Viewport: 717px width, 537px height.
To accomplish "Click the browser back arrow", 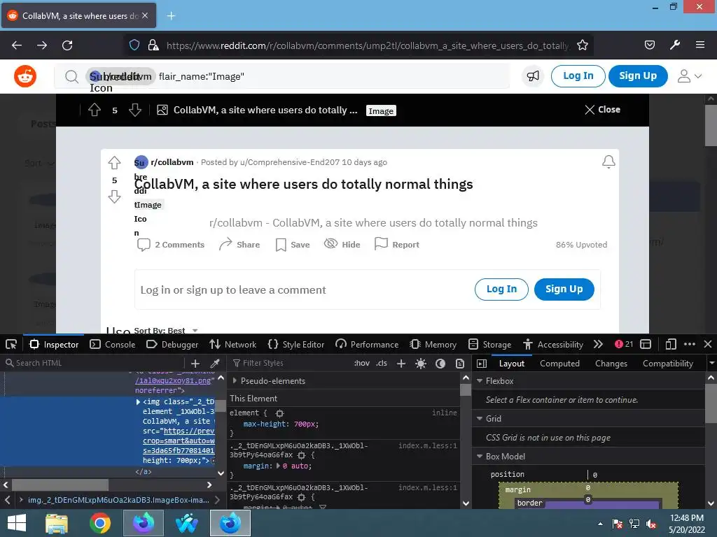I will coord(17,45).
